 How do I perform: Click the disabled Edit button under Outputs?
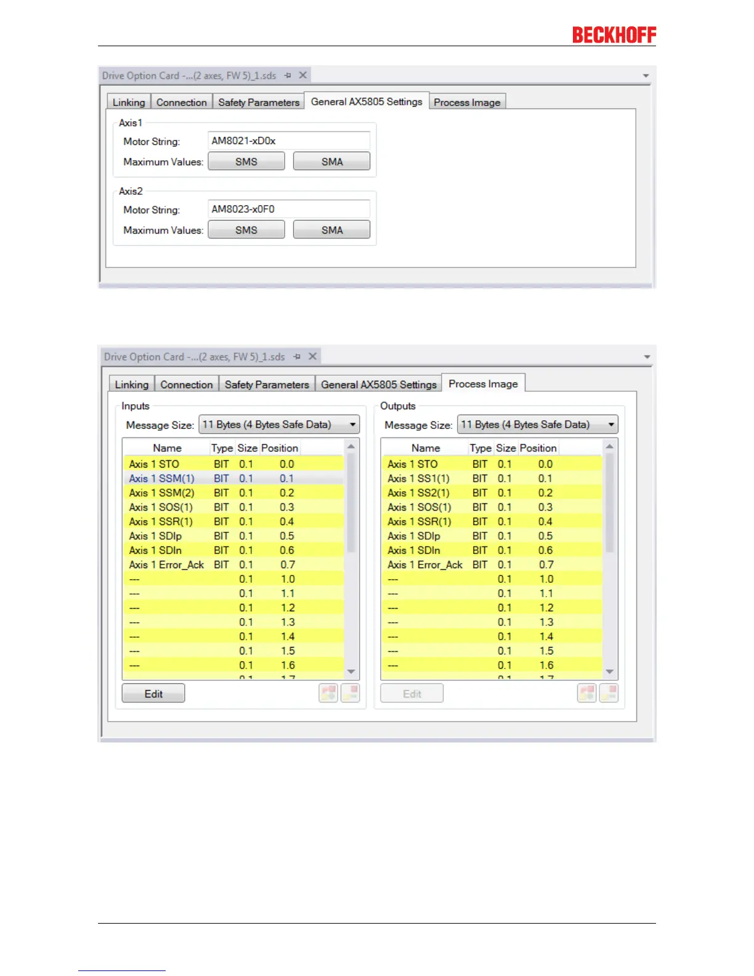412,694
